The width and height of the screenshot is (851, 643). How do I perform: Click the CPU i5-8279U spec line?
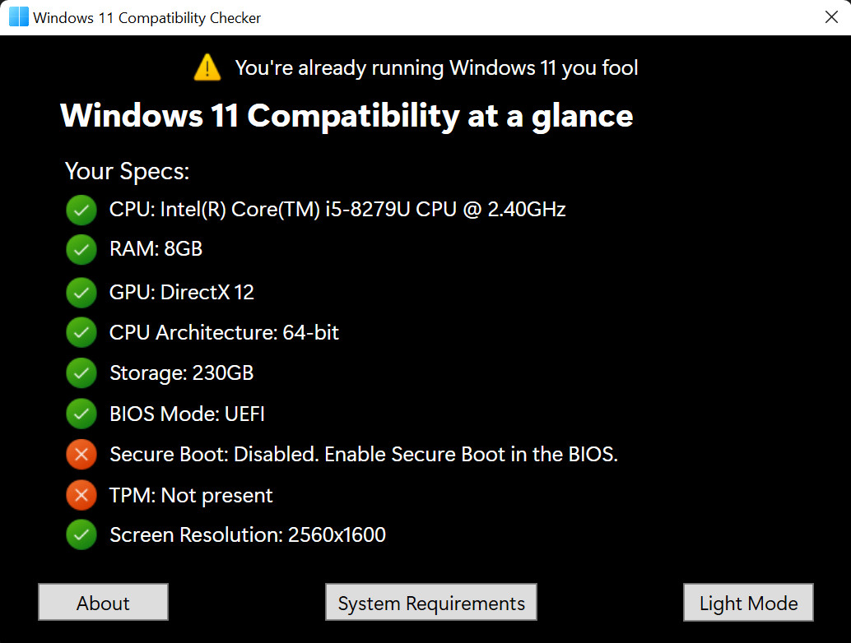click(x=337, y=210)
